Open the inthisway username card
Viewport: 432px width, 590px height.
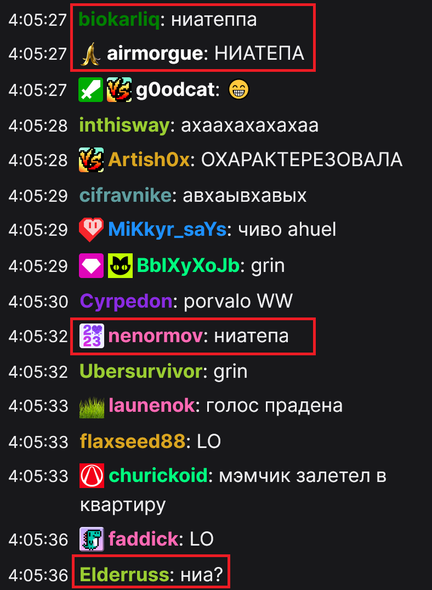click(x=124, y=126)
